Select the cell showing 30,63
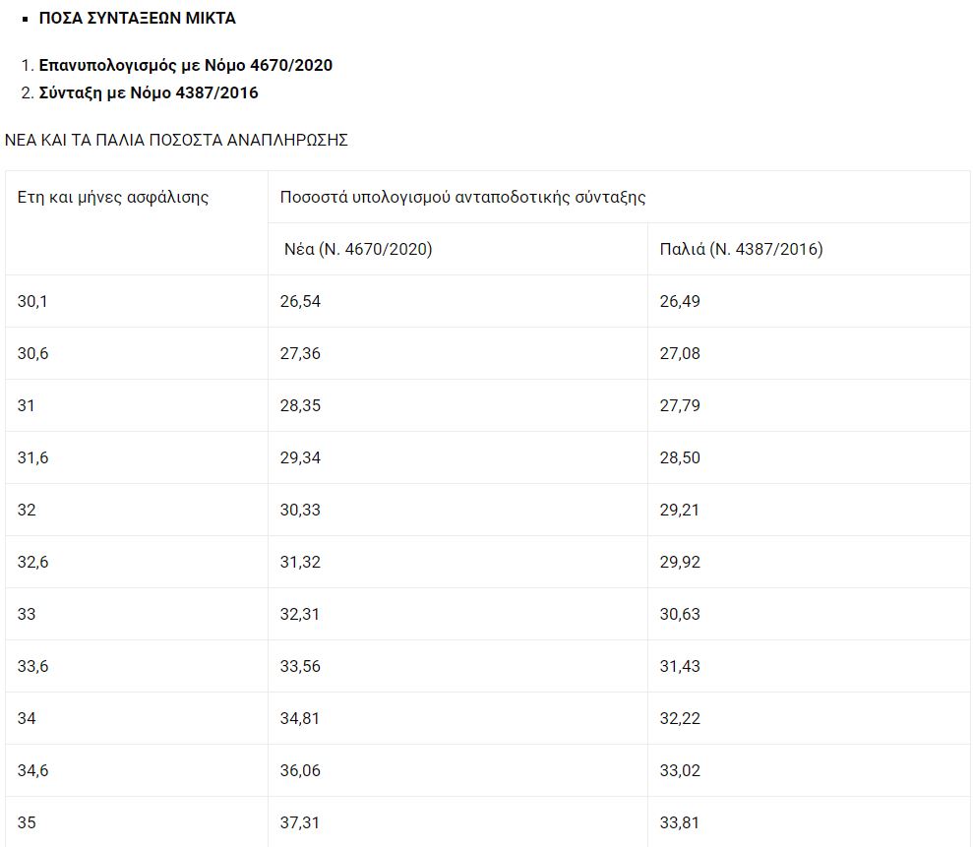Viewport: 973px width, 847px height. tap(809, 614)
